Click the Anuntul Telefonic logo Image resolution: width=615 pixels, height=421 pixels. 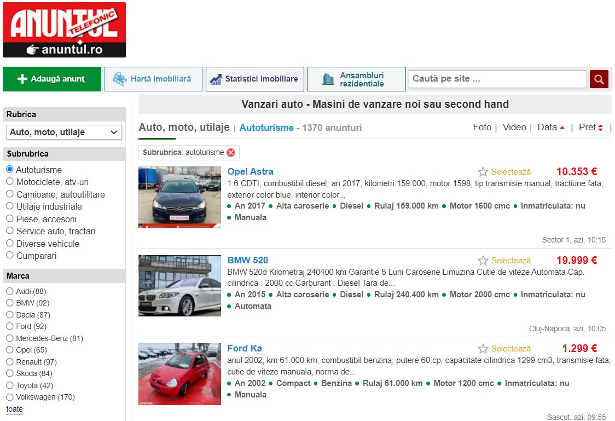tap(65, 30)
